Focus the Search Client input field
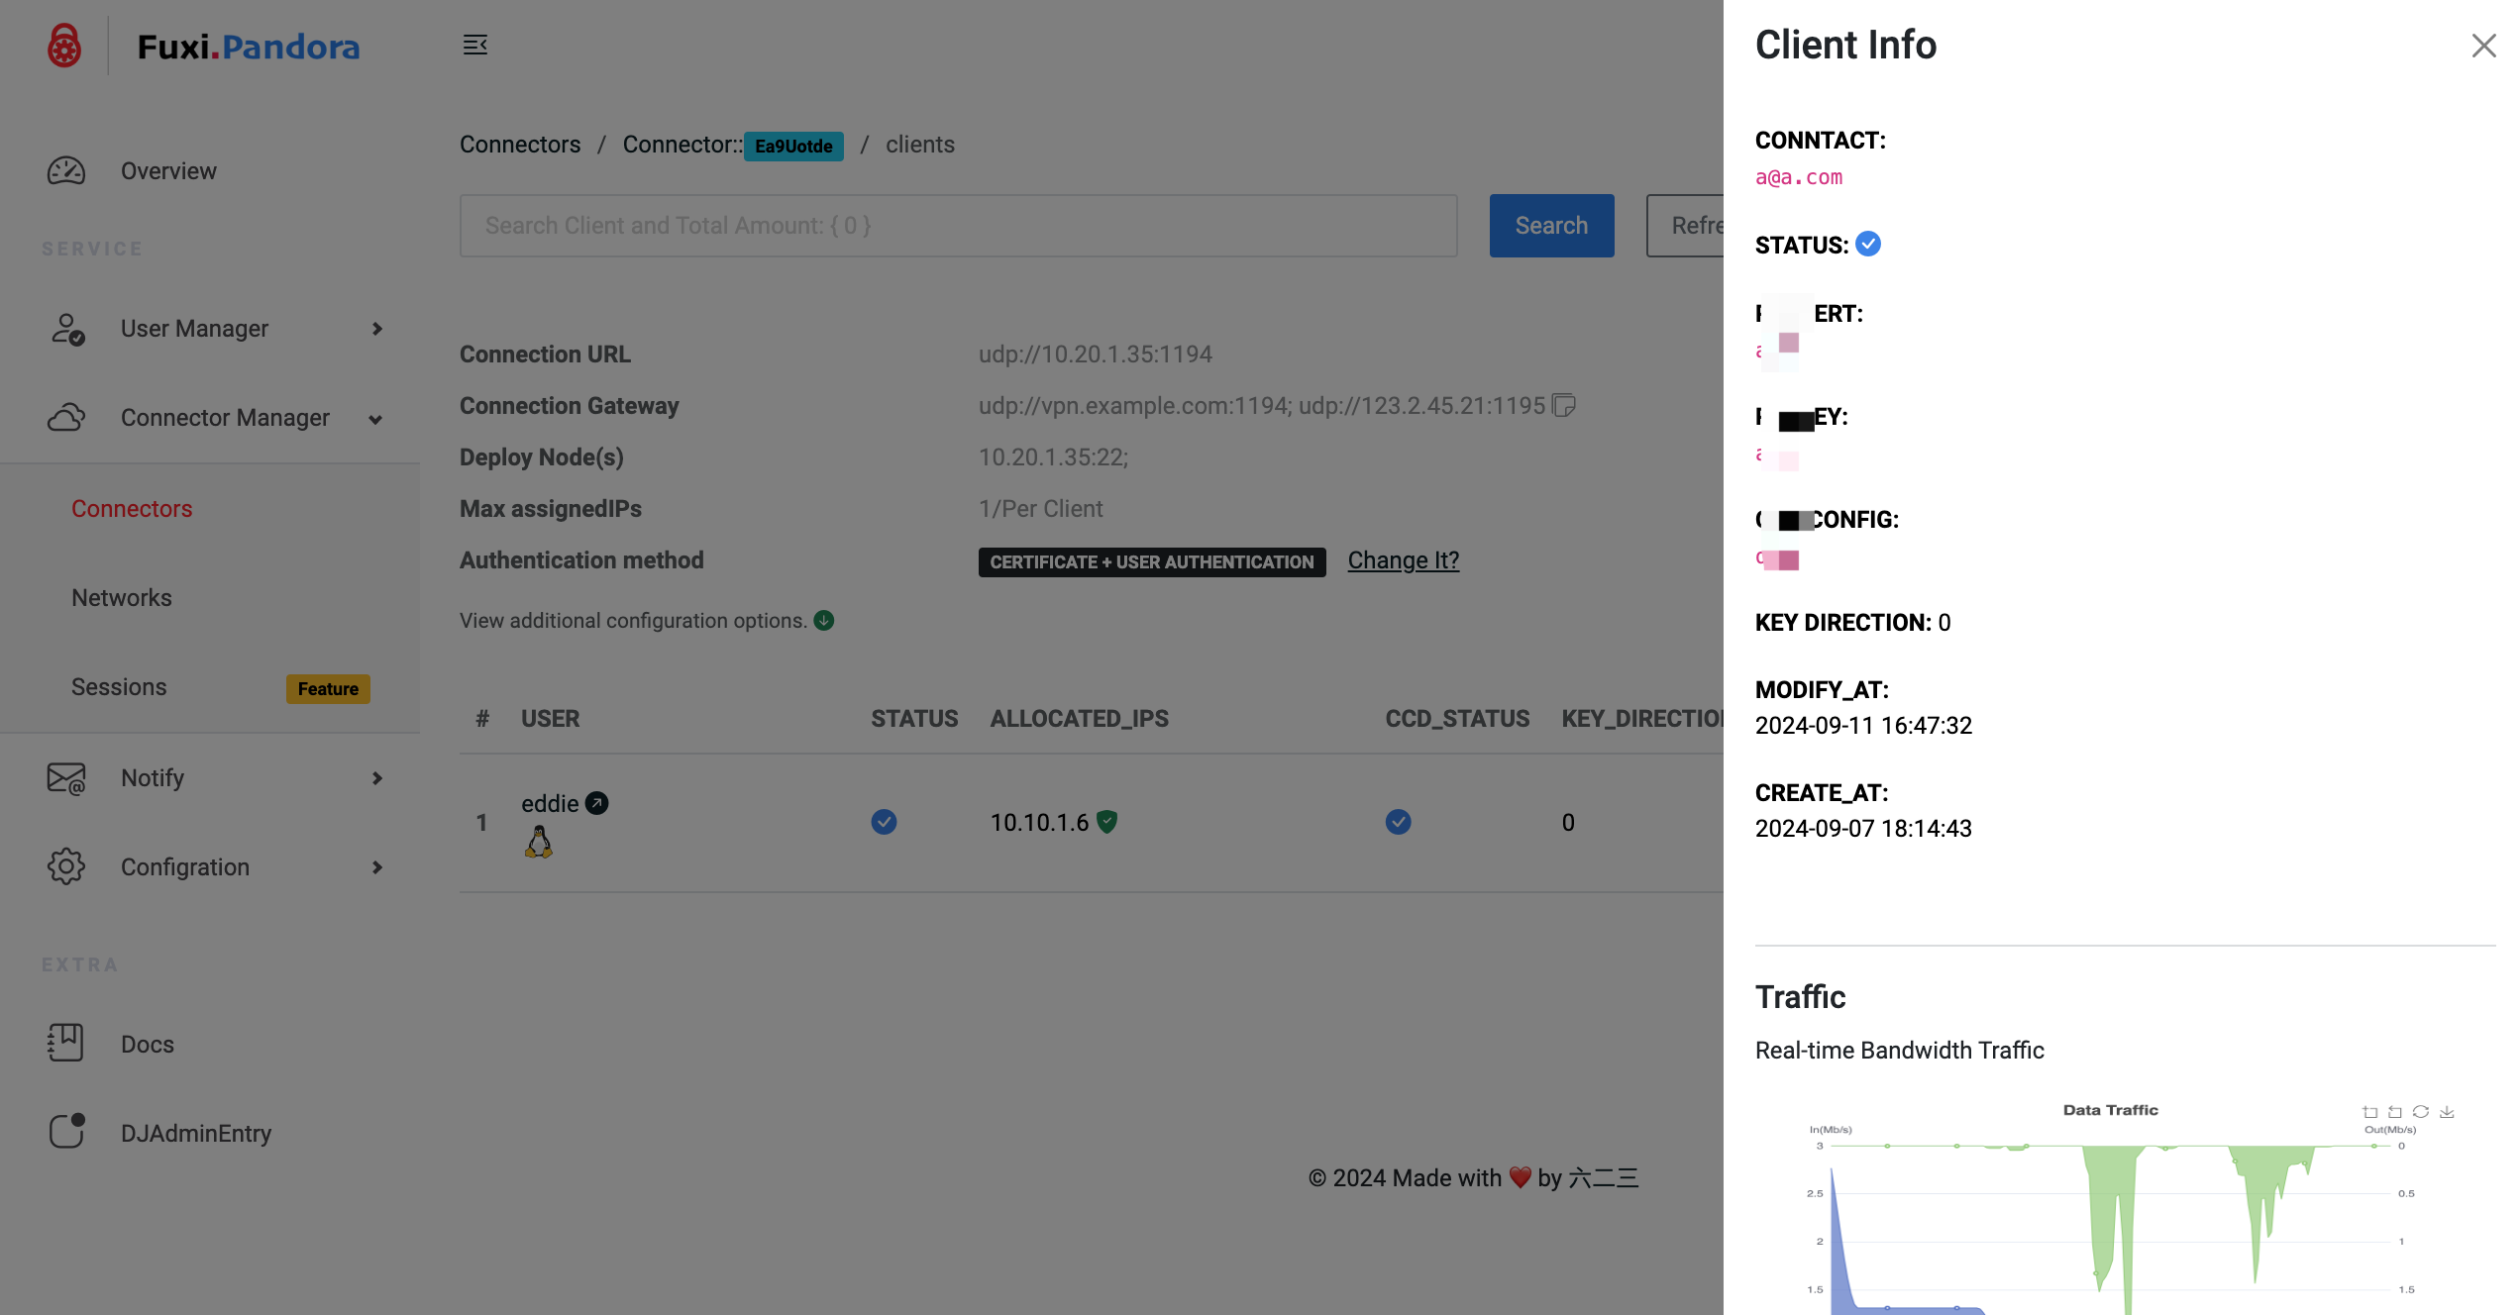 click(x=959, y=226)
